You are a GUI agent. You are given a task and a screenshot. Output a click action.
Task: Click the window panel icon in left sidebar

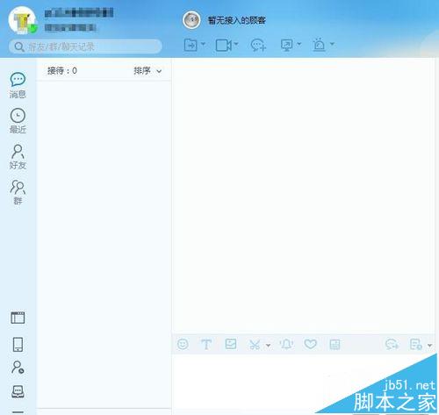pyautogui.click(x=18, y=318)
